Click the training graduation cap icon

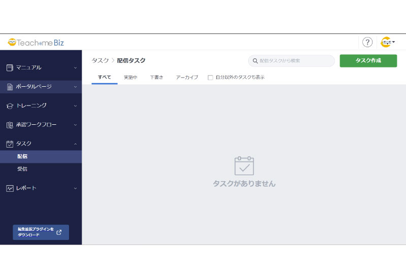[x=10, y=106]
